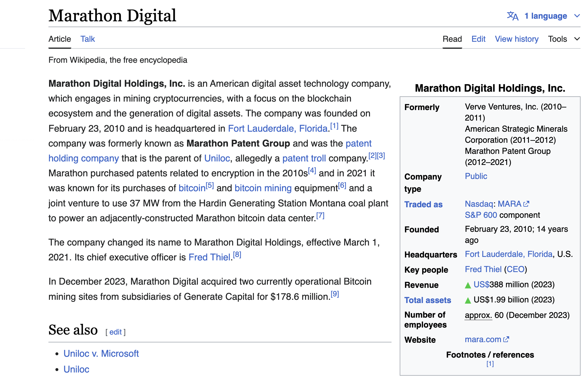
Task: Select the Read tab
Action: 452,39
